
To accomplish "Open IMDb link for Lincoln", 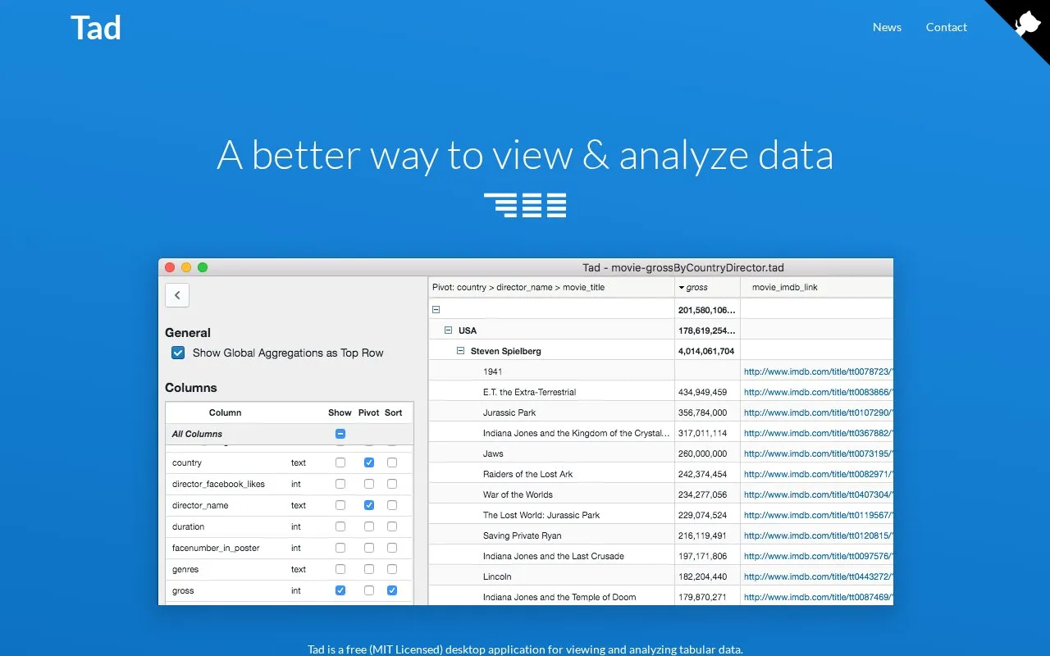I will (818, 576).
